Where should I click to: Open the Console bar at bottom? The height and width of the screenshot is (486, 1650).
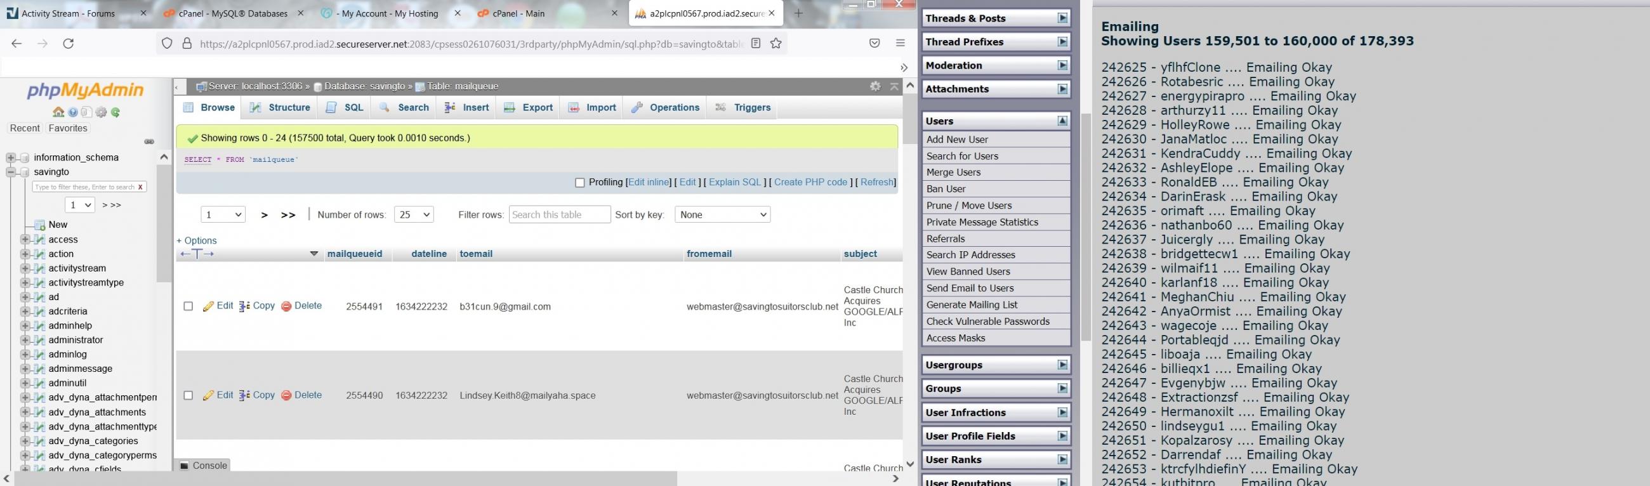(203, 466)
